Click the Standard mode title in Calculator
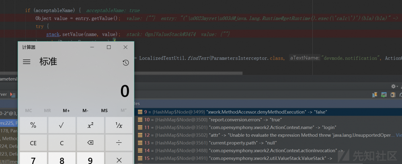 tap(48, 62)
